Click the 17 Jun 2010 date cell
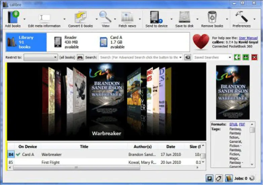The width and height of the screenshot is (263, 185). pyautogui.click(x=171, y=155)
